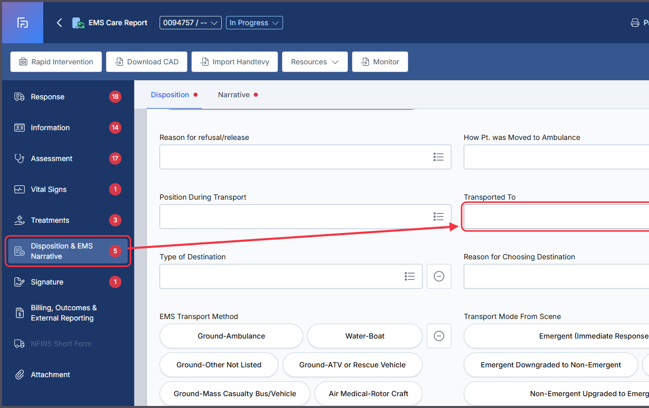Select Air Medical-Rotor Craft option
This screenshot has width=649, height=408.
(369, 394)
